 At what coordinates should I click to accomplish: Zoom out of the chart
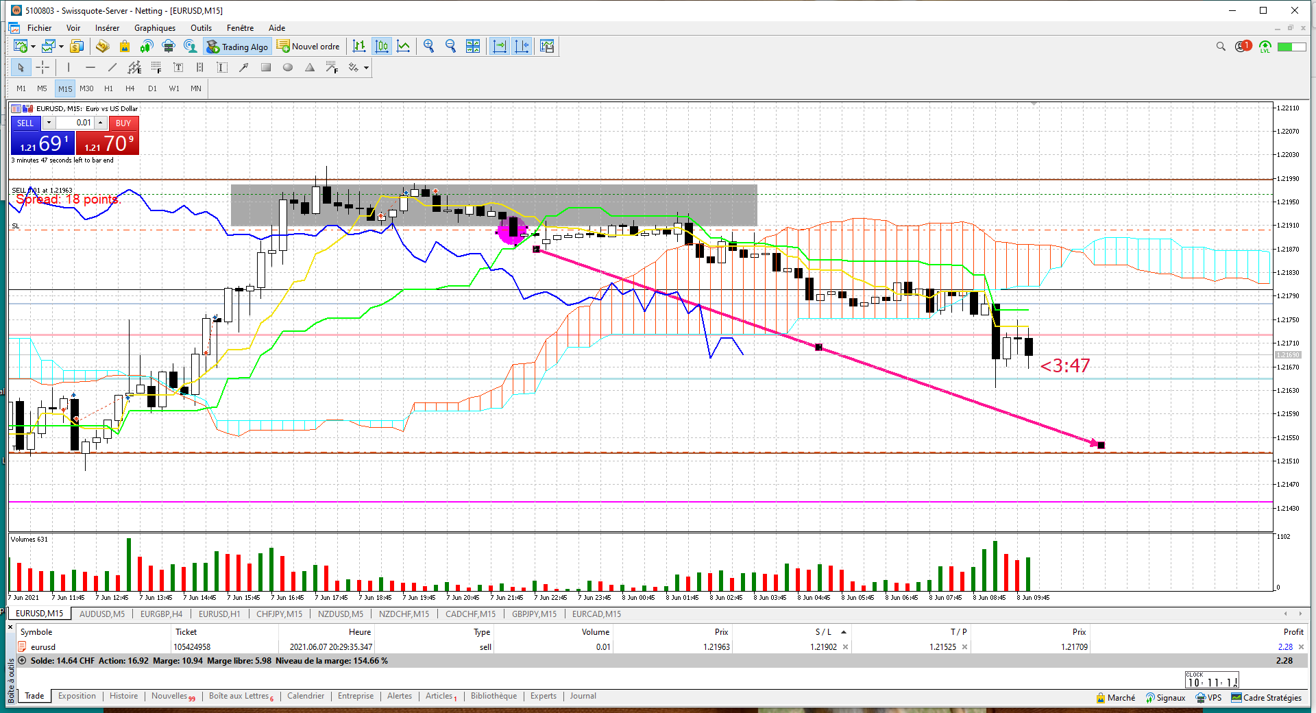coord(451,46)
